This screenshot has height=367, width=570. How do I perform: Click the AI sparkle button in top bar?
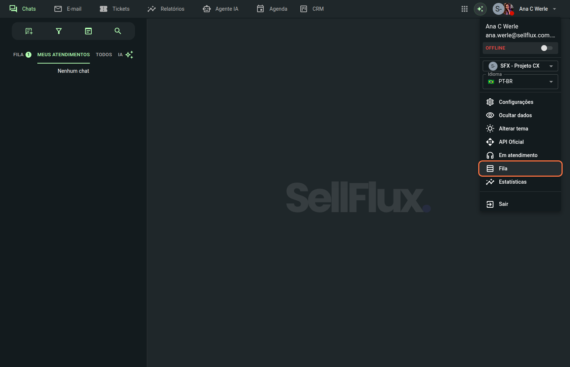coord(480,9)
